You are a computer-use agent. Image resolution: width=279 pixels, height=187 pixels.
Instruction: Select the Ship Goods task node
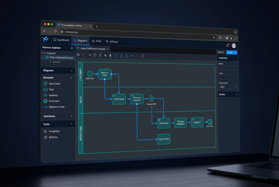coord(164,123)
